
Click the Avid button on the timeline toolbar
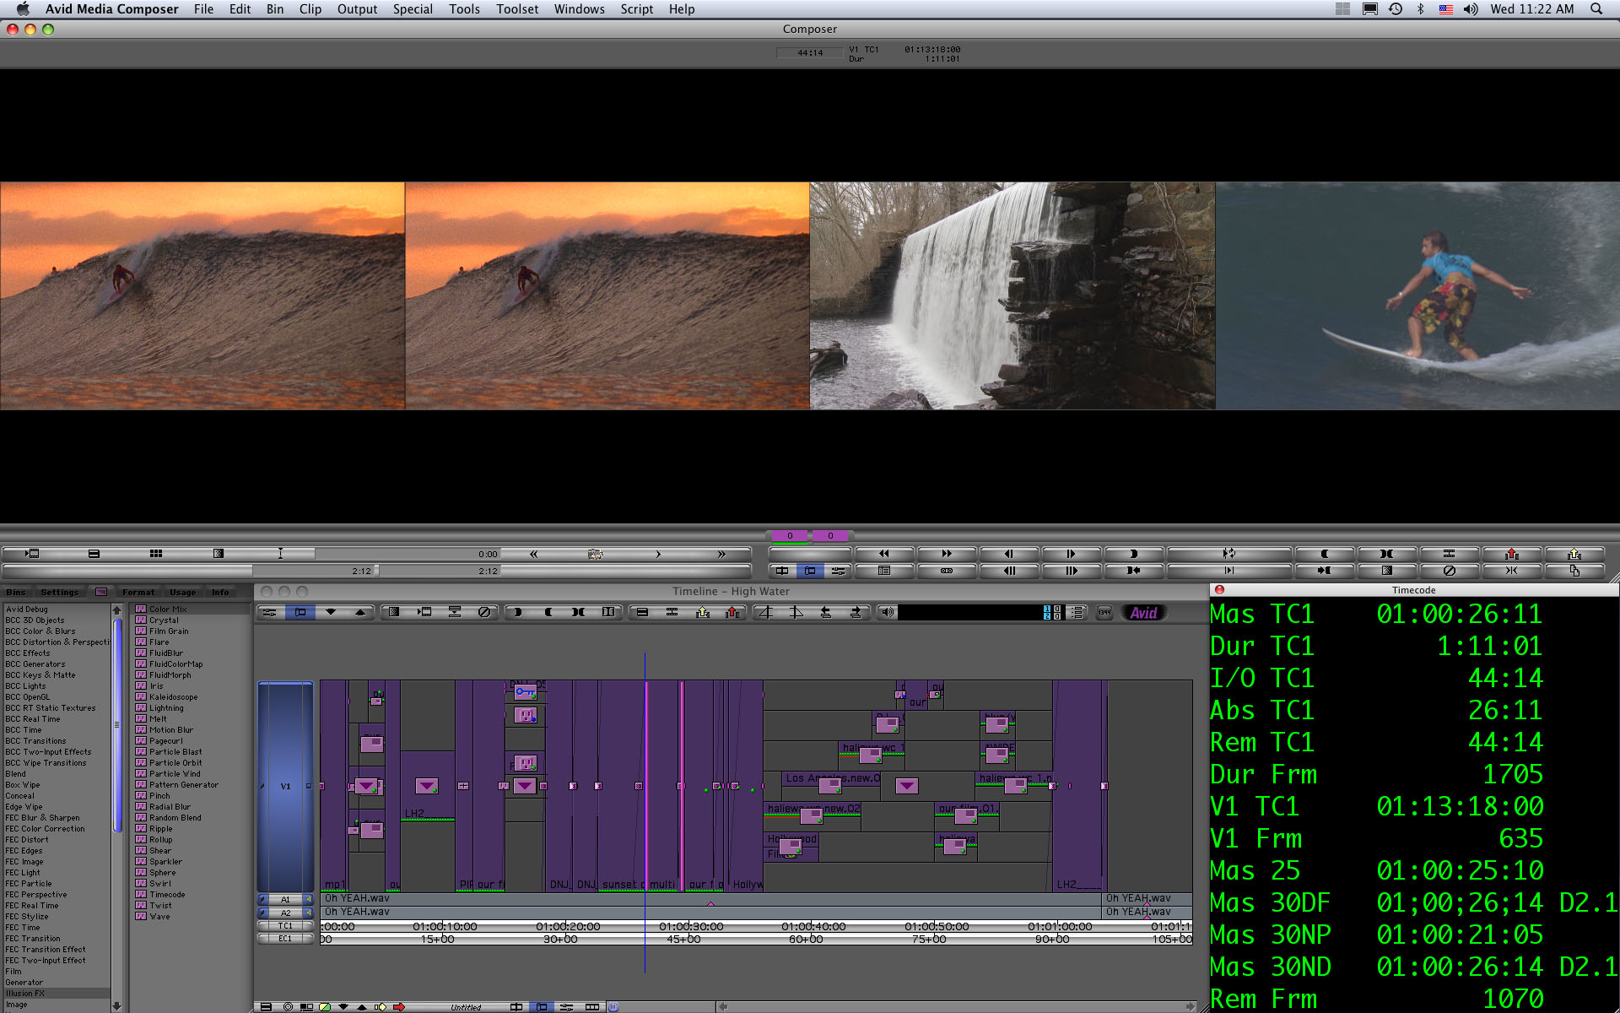pyautogui.click(x=1143, y=612)
